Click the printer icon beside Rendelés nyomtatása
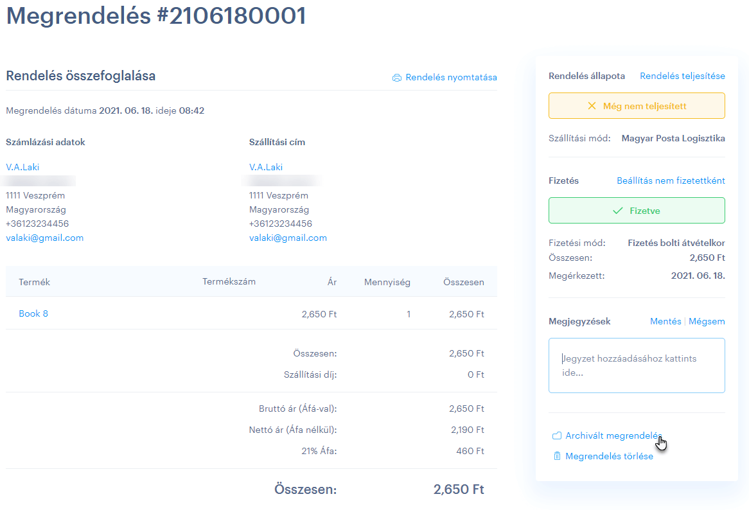This screenshot has width=749, height=510. click(x=396, y=78)
